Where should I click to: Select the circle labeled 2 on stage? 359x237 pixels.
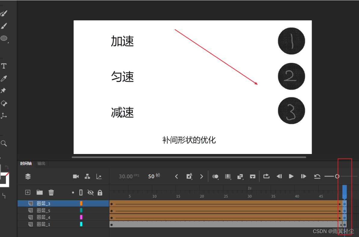click(292, 76)
